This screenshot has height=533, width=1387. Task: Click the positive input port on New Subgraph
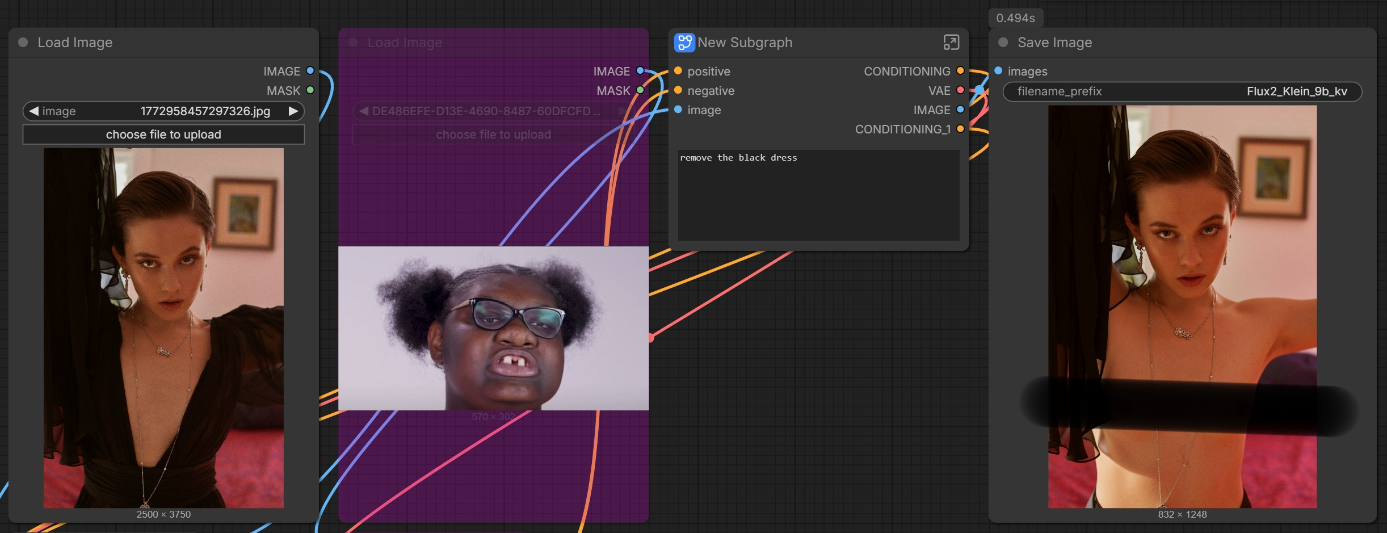coord(678,71)
